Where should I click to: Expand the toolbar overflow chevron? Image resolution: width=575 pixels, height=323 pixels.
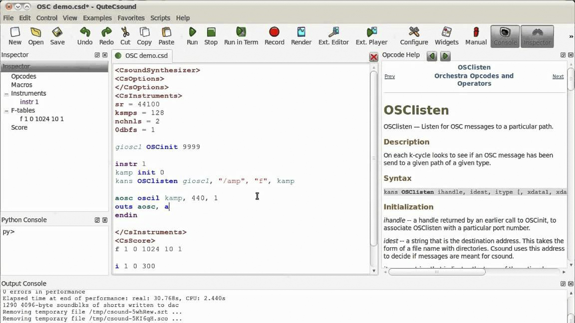[x=571, y=36]
